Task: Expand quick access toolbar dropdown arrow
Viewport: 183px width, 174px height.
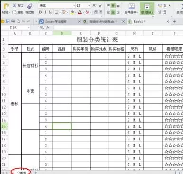Action: pyautogui.click(x=36, y=21)
